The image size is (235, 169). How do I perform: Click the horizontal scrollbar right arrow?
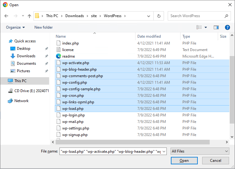tap(227, 142)
